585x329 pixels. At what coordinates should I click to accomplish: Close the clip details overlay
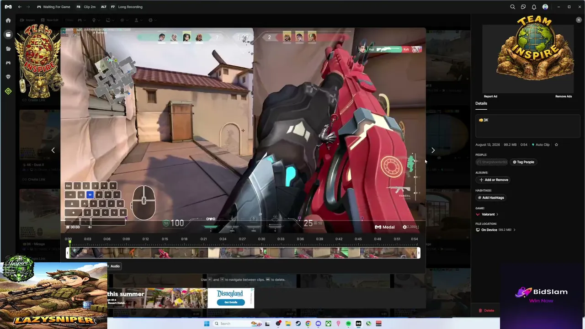(579, 20)
